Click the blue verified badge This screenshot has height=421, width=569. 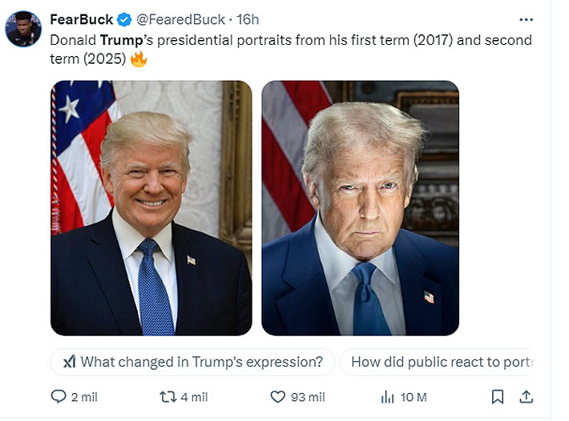pyautogui.click(x=125, y=19)
